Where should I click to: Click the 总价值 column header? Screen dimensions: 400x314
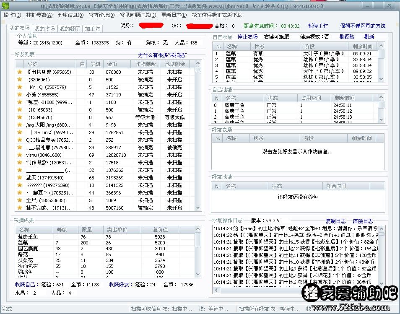[x=160, y=230]
